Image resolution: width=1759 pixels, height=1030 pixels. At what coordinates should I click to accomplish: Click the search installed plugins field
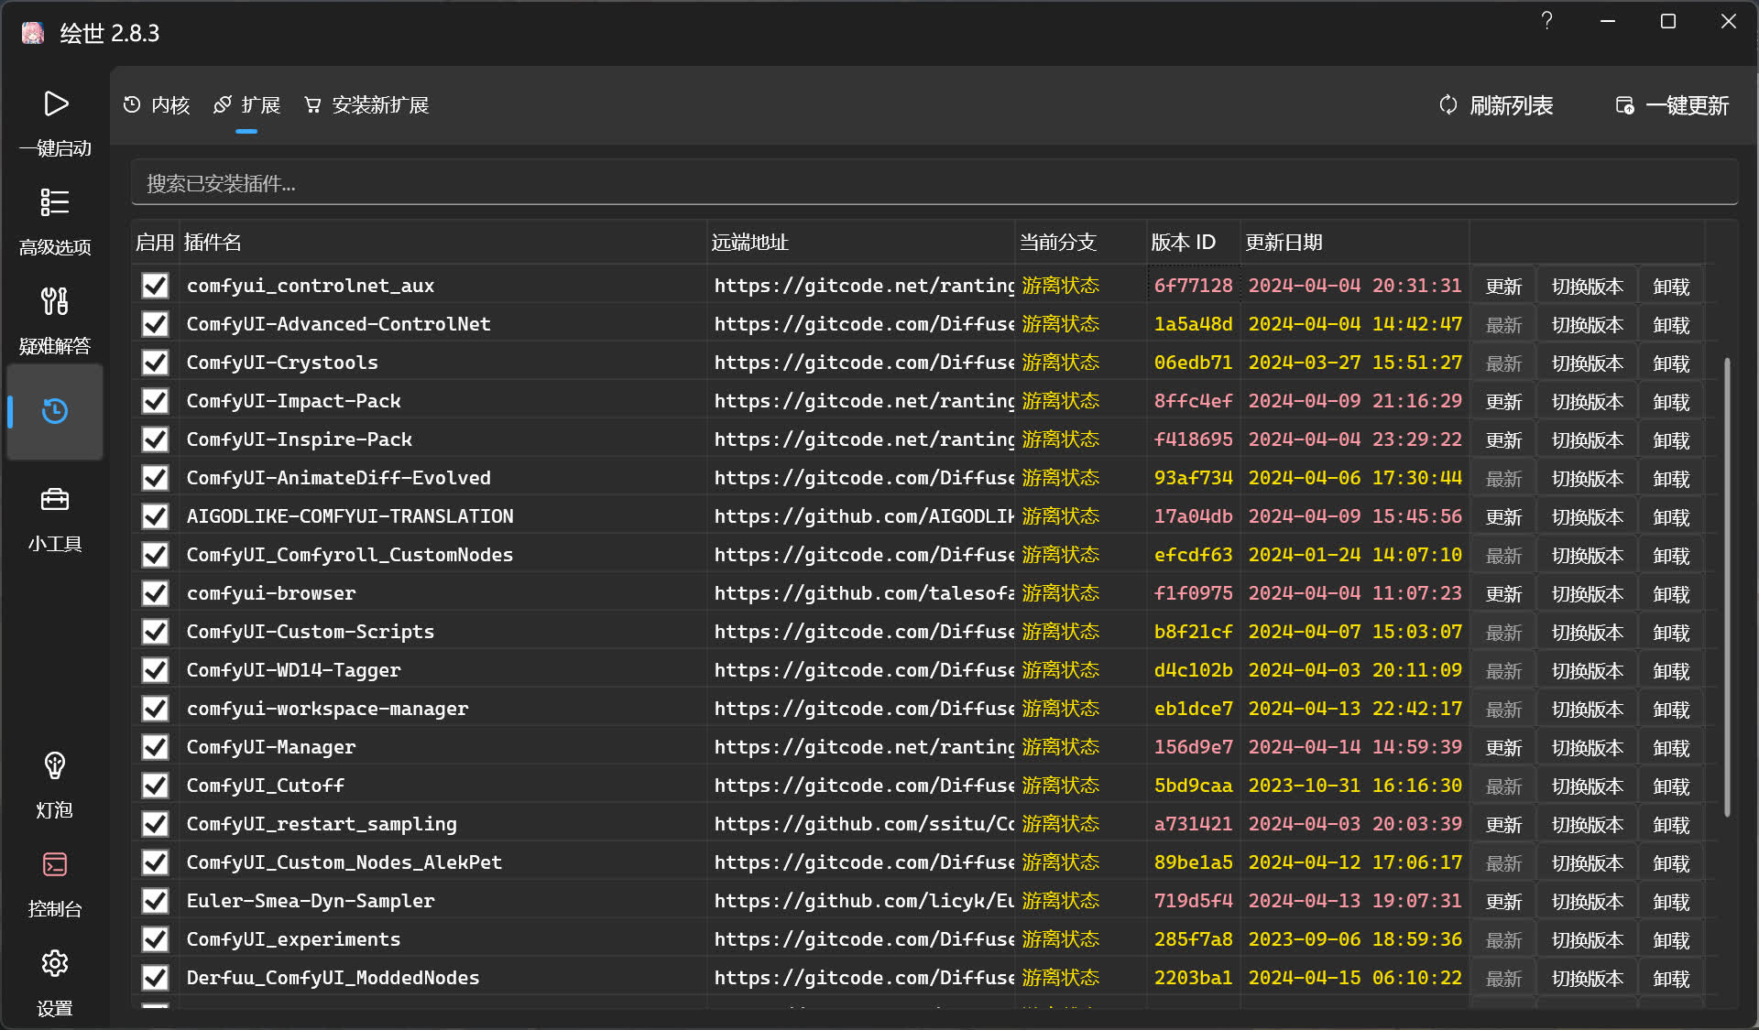pyautogui.click(x=934, y=183)
